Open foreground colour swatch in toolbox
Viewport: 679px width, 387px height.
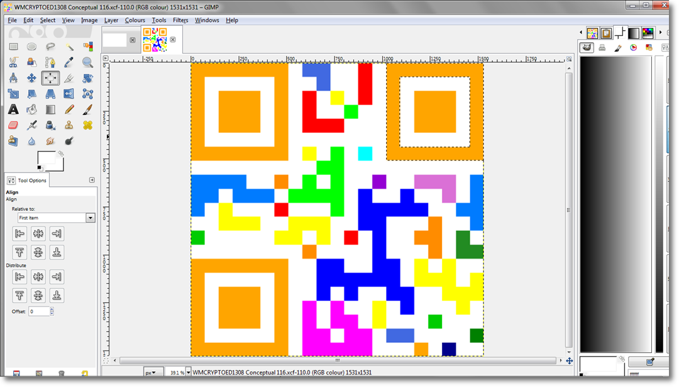[x=47, y=158]
